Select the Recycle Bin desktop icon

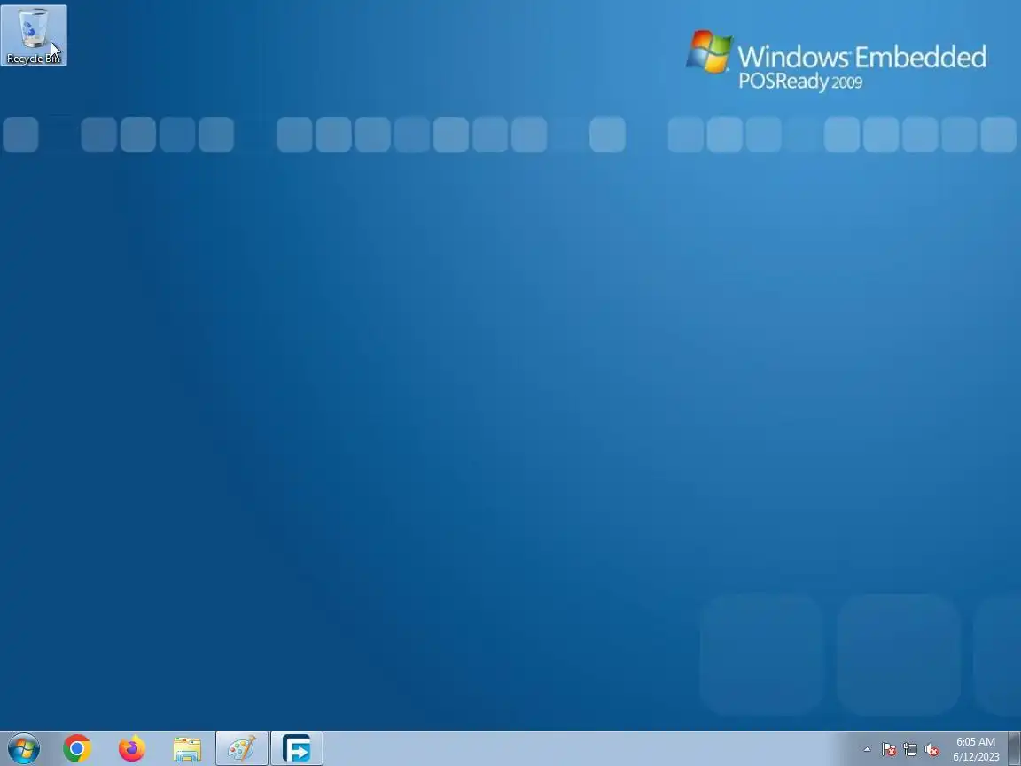pyautogui.click(x=33, y=35)
